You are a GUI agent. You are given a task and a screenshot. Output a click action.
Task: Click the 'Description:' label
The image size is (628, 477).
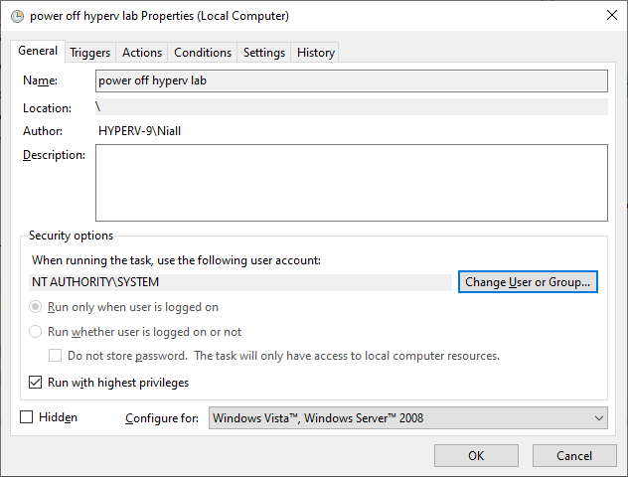[x=54, y=155]
